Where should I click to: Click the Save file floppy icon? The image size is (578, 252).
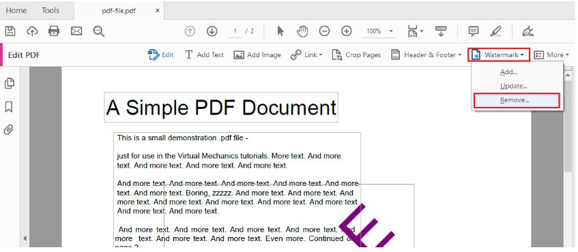10,31
